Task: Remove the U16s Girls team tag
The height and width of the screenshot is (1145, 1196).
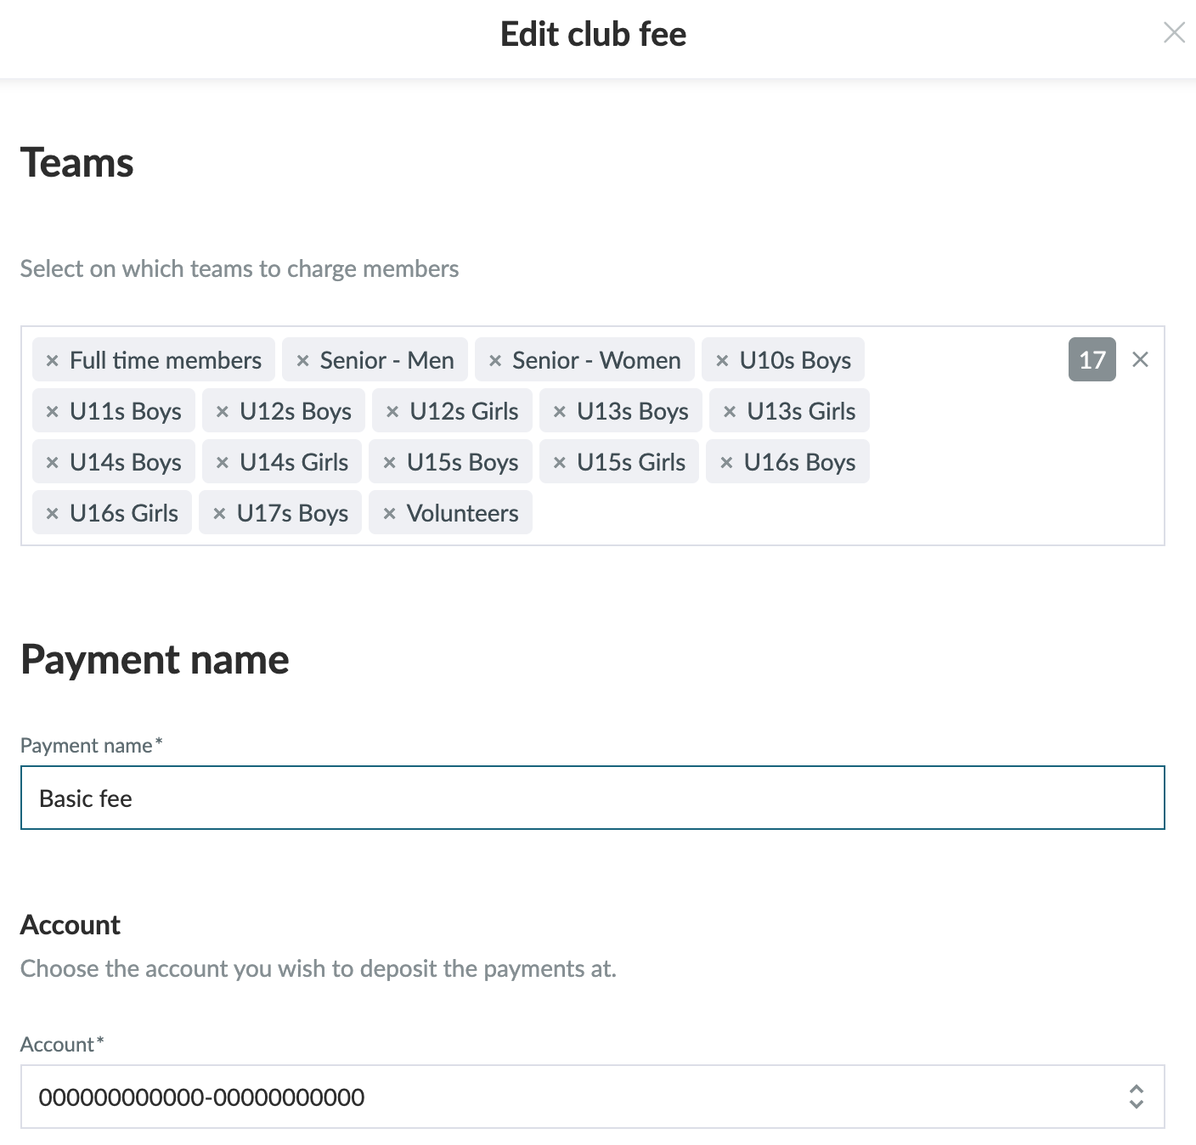Action: [52, 513]
